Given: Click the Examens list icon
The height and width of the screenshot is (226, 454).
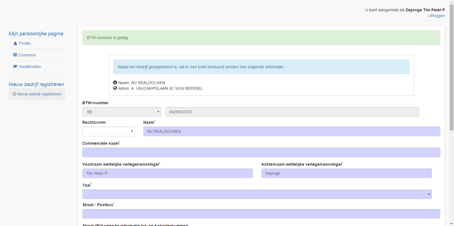Looking at the screenshot, I should click(15, 55).
